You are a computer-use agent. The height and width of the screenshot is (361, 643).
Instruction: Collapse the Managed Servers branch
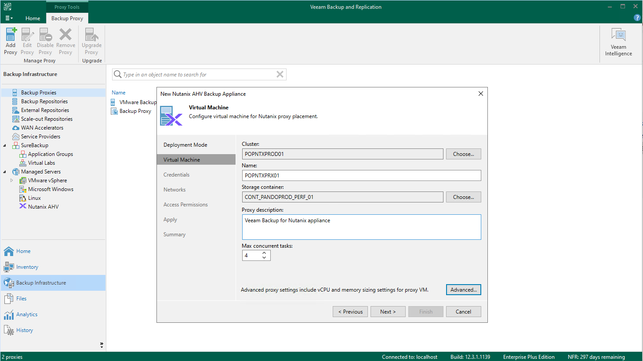point(5,172)
